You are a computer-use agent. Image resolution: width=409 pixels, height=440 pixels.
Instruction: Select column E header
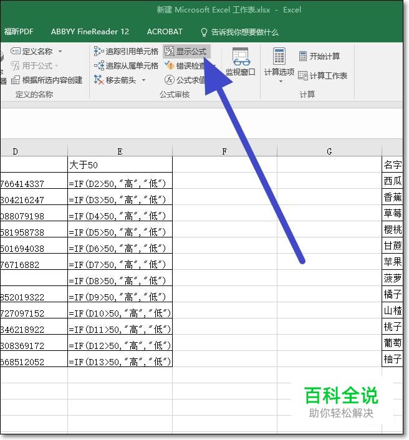120,151
